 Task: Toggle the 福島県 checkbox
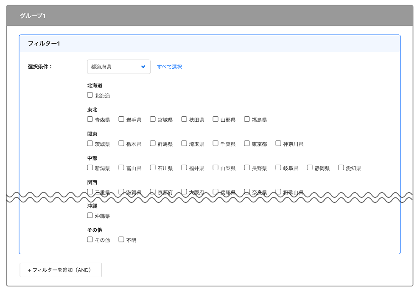[x=247, y=119]
